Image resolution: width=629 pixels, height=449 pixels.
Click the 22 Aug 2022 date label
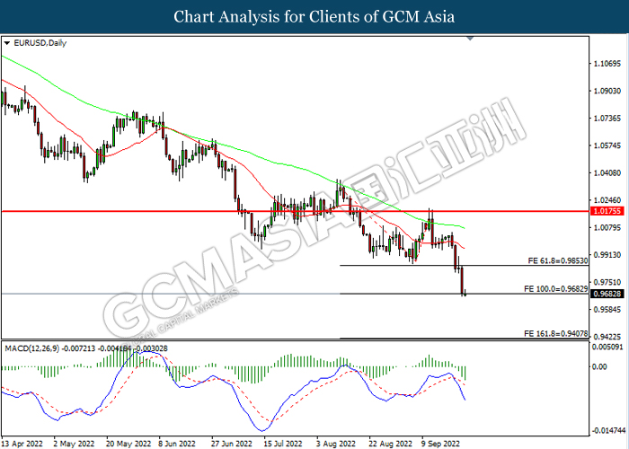[390, 444]
